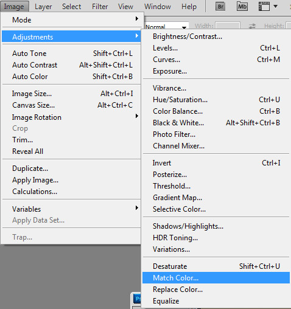Image resolution: width=291 pixels, height=309 pixels.
Task: Click the Photoshop taskbar icon
Action: click(x=137, y=299)
